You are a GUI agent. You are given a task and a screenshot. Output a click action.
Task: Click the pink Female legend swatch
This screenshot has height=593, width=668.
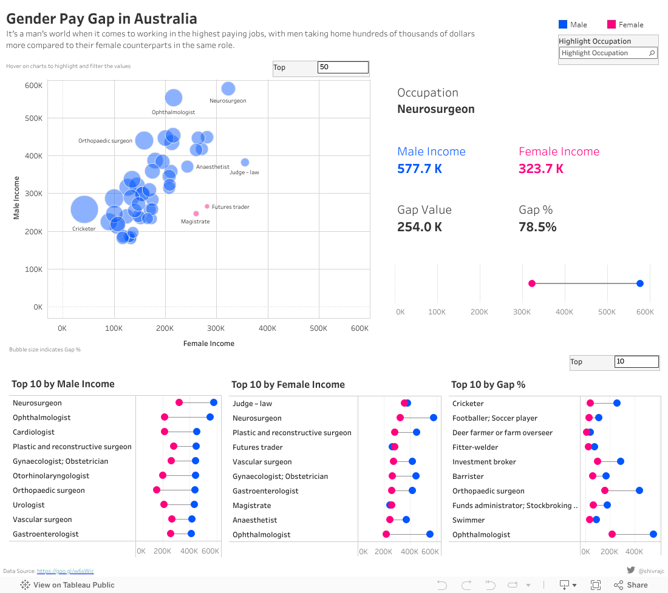pyautogui.click(x=612, y=25)
